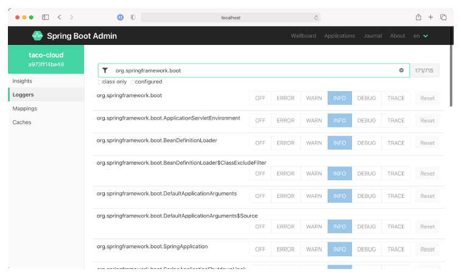
Task: Open the Journal menu item
Action: (373, 36)
